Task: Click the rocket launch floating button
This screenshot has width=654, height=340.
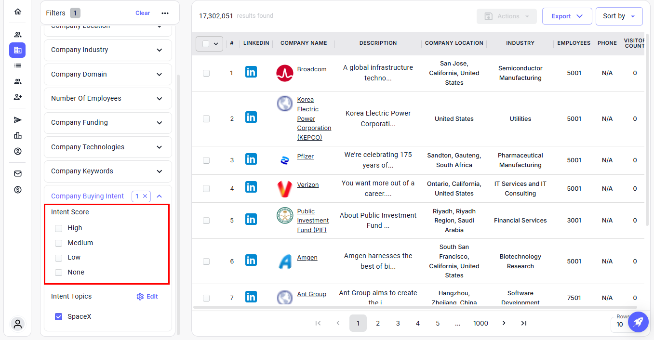Action: (x=638, y=321)
